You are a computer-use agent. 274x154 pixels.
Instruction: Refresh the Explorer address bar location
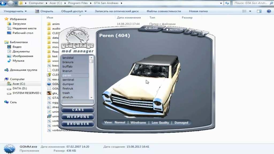point(227,3)
